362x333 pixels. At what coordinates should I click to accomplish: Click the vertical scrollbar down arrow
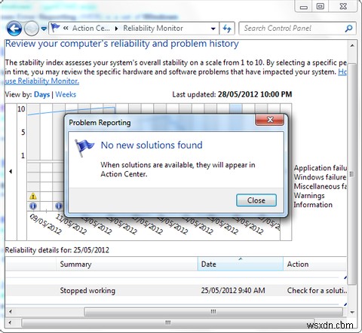click(352, 312)
